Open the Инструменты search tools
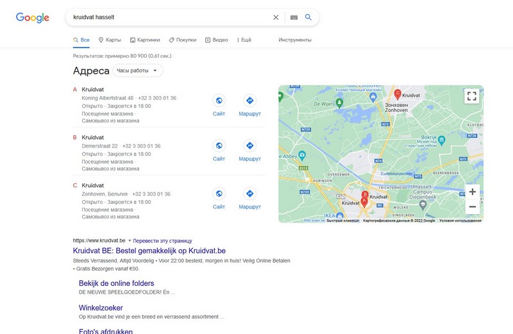 coord(295,40)
